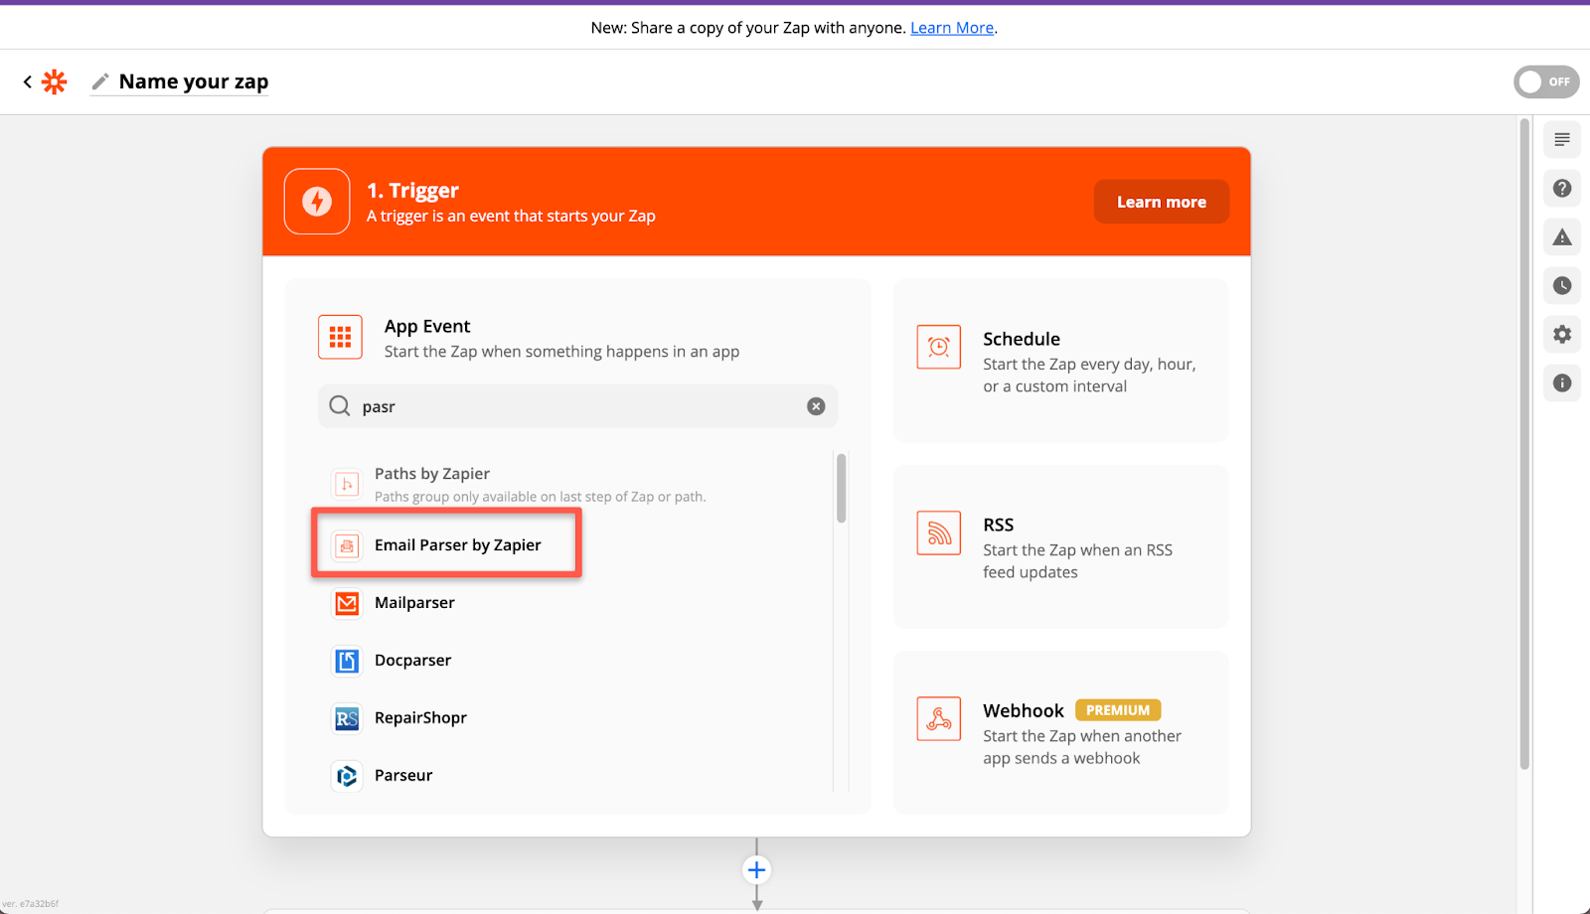Screen dimensions: 1590x914
Task: Open the settings gear sidebar icon
Action: pyautogui.click(x=1562, y=334)
